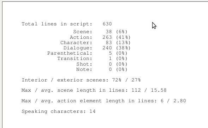Click the 'Total lines in script' label
This screenshot has height=128, width=208.
[x=57, y=24]
